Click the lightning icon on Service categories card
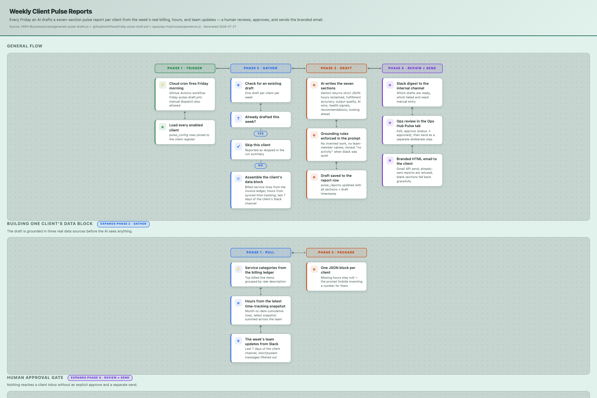Viewport: 597px width, 398px height. pyautogui.click(x=238, y=269)
